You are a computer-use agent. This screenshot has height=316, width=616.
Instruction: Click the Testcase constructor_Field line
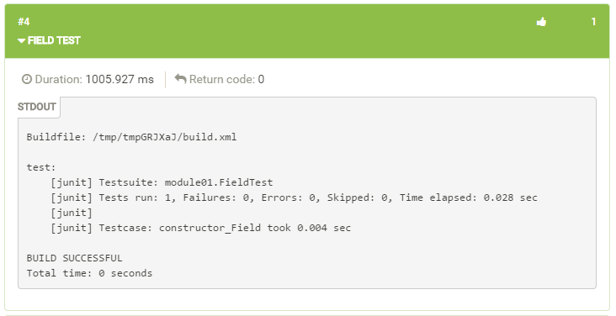(201, 228)
